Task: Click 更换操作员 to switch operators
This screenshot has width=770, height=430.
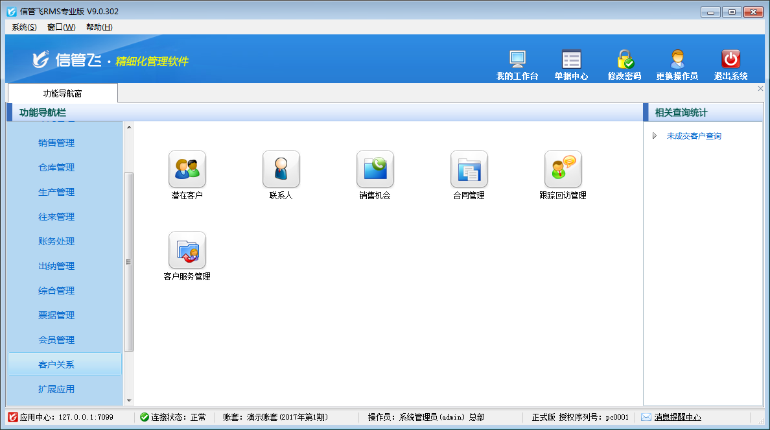Action: [678, 63]
